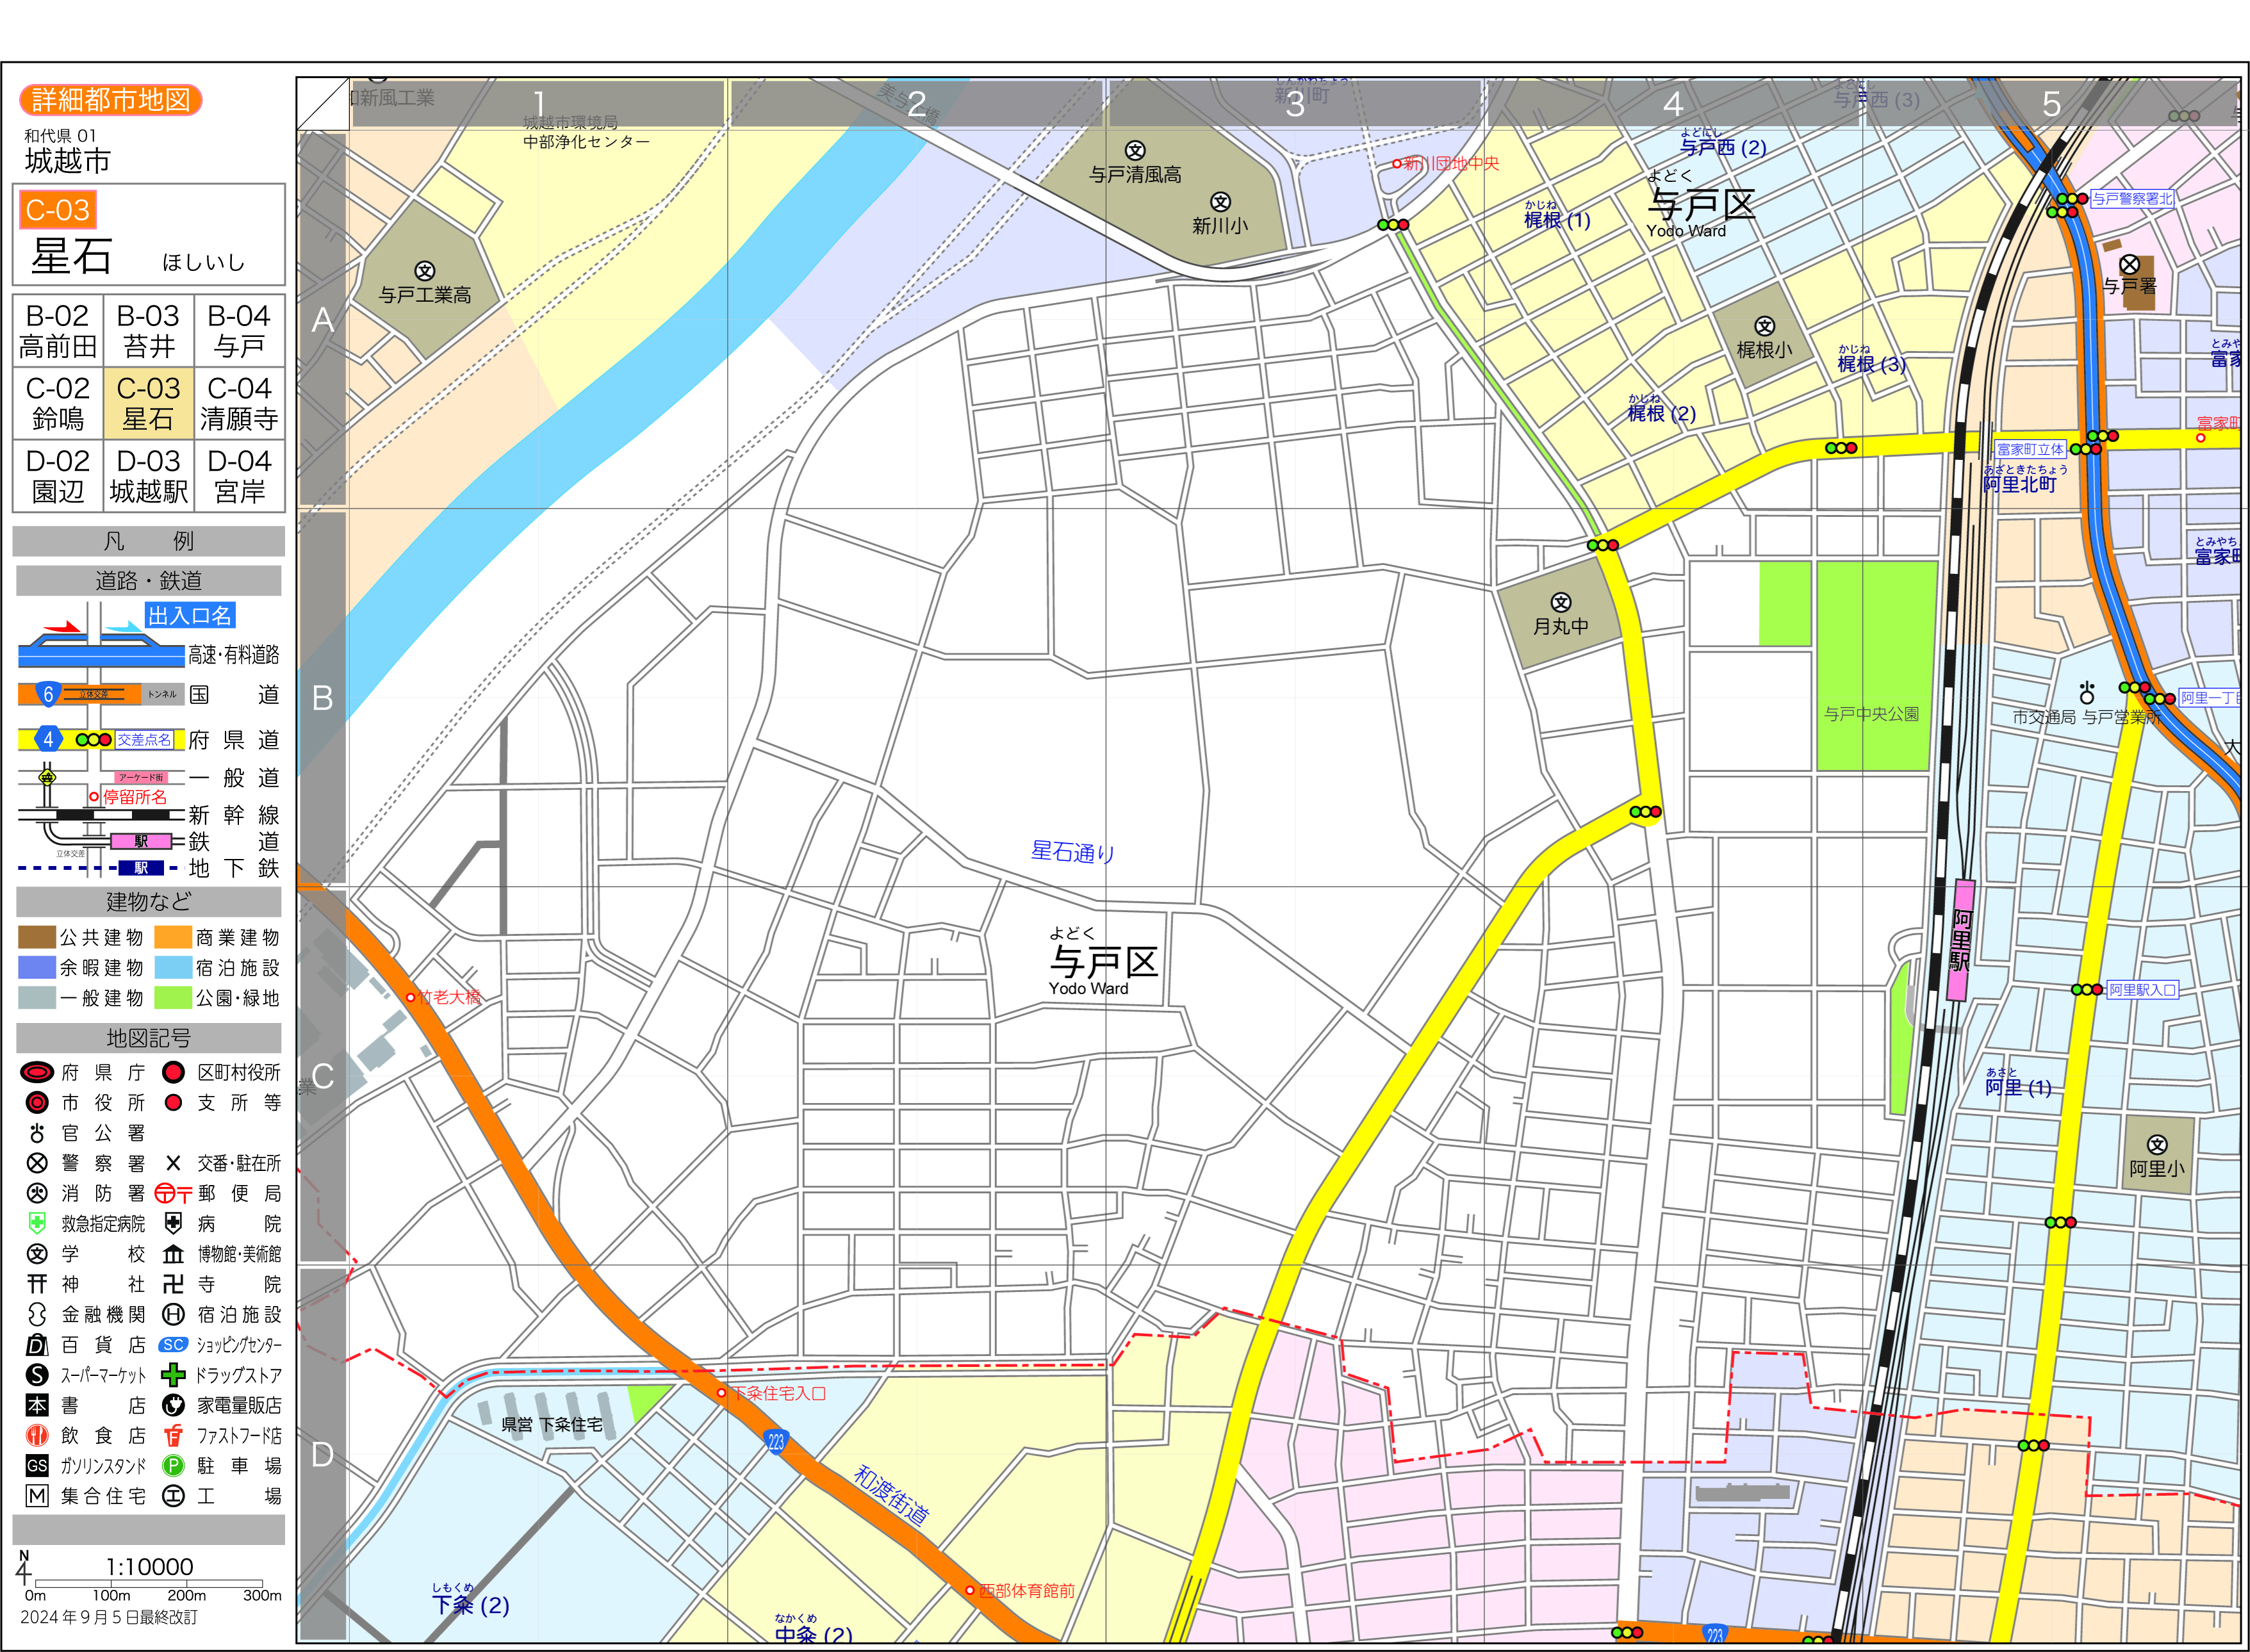Click the 与戸清風高 school symbol
This screenshot has height=1652, width=2250.
[x=1134, y=151]
